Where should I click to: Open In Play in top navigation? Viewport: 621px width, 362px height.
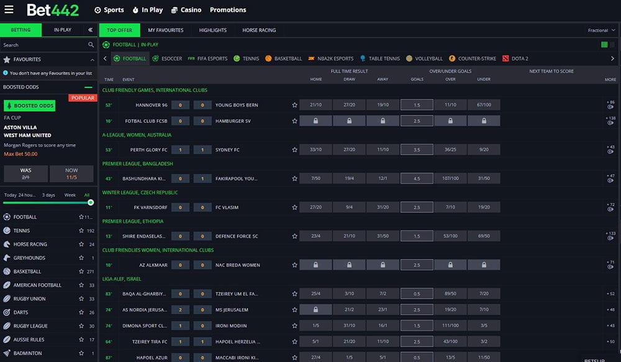[x=148, y=10]
